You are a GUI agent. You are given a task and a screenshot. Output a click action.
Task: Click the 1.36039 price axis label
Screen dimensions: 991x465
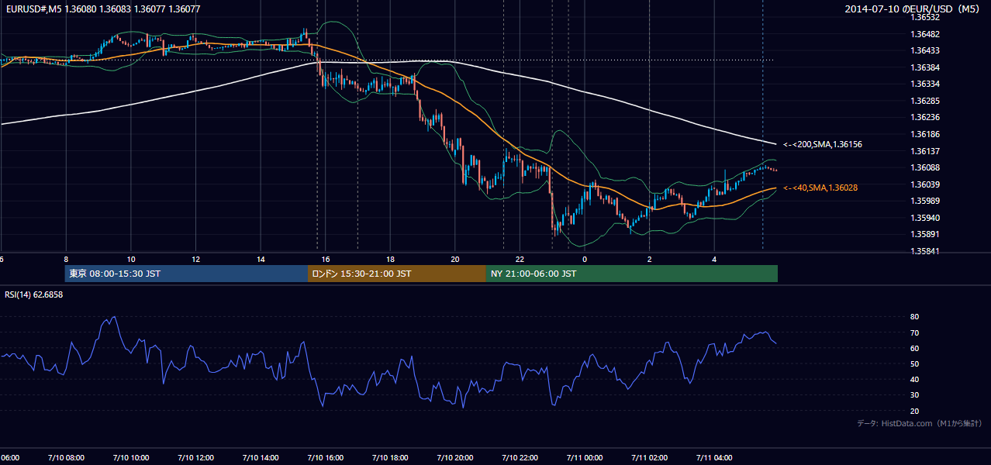(x=925, y=184)
